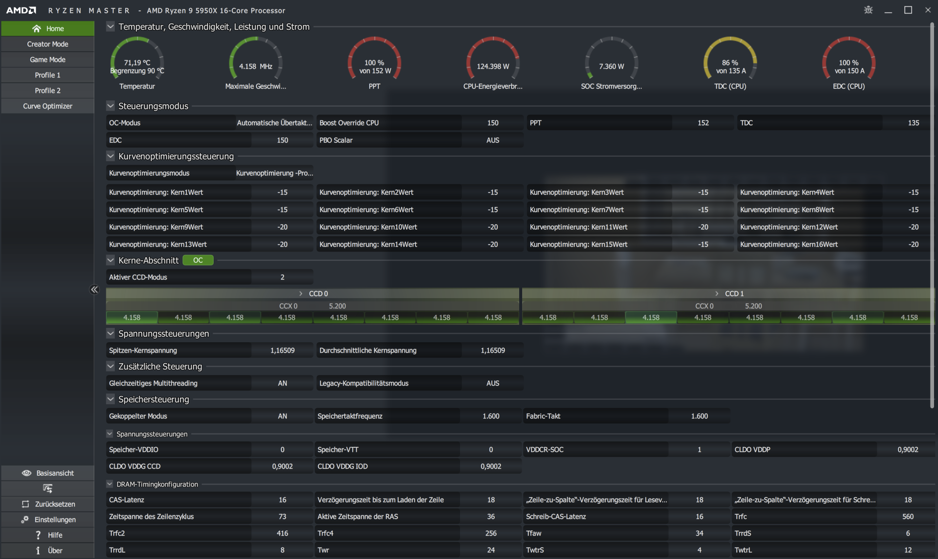Screen dimensions: 938x559
Task: Go to the Home tab
Action: (48, 29)
